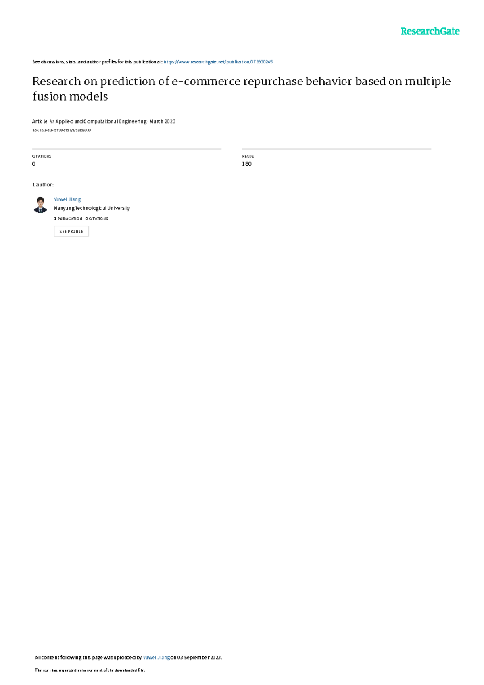
Task: Open the Yuwei Jiang link in the upload notice
Action: click(x=156, y=657)
